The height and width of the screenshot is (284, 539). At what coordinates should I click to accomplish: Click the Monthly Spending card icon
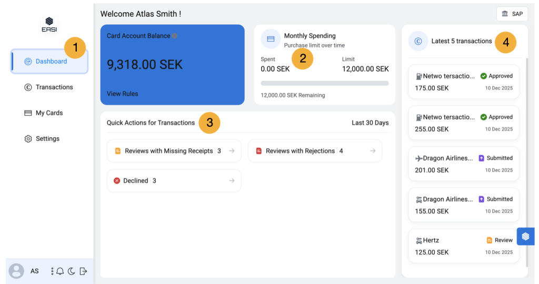pyautogui.click(x=271, y=39)
